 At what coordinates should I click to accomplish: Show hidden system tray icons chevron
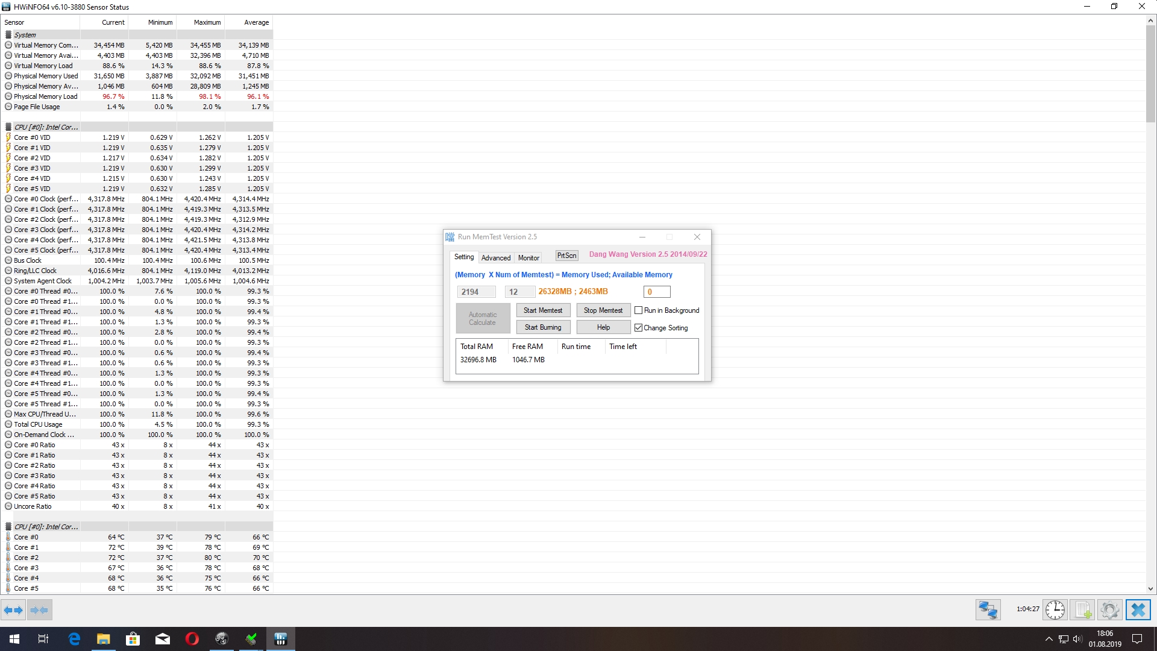(x=1049, y=639)
